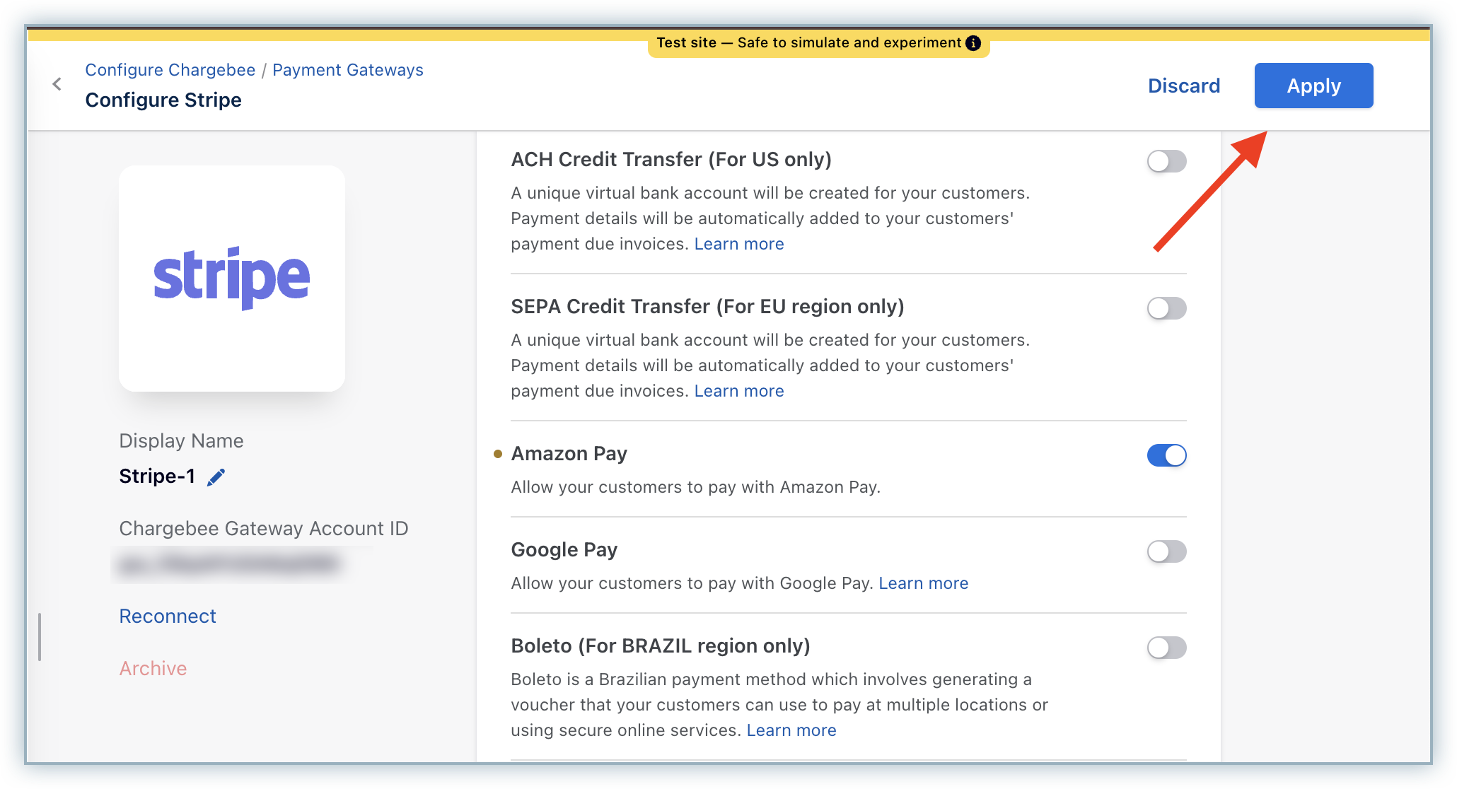Click the back arrow chevron

(57, 84)
